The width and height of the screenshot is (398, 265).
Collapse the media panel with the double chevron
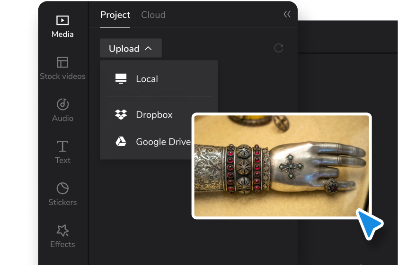coord(287,14)
